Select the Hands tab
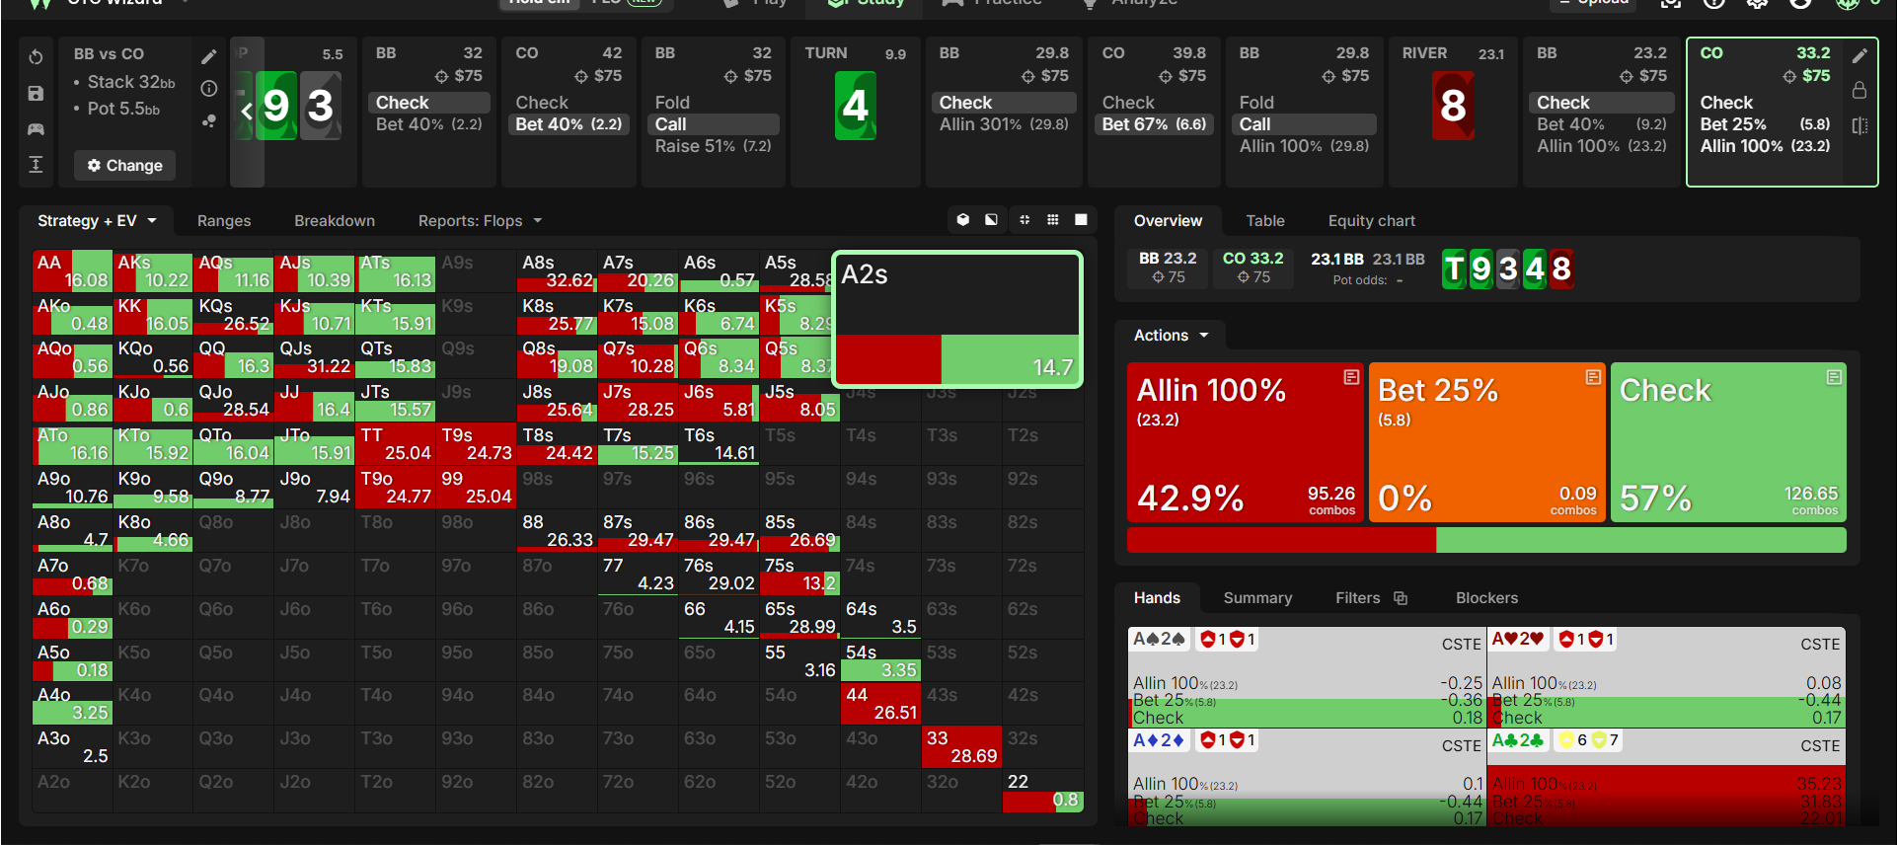 pos(1157,598)
